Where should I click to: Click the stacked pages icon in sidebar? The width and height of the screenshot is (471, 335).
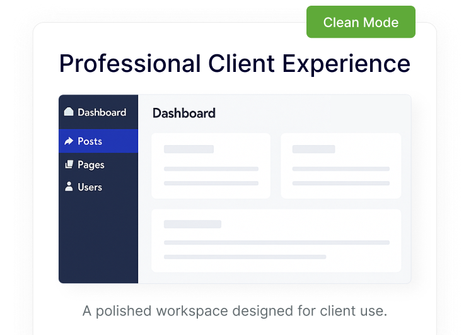[x=69, y=165]
